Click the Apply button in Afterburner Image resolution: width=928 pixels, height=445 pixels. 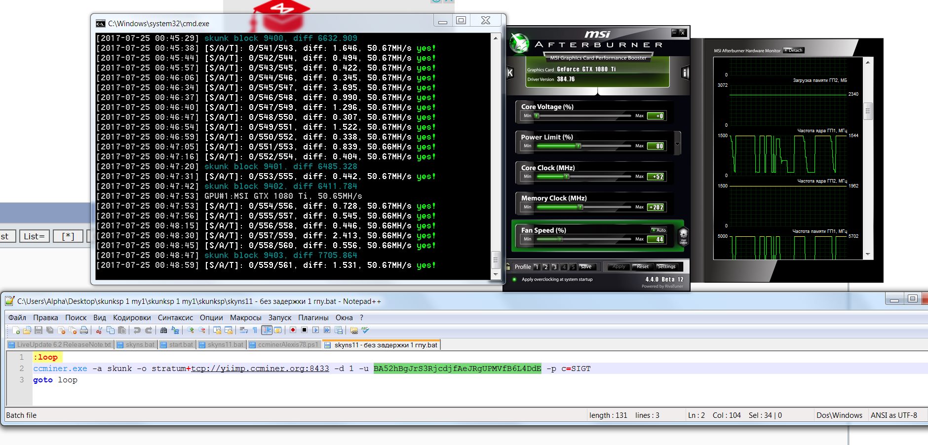coord(619,267)
